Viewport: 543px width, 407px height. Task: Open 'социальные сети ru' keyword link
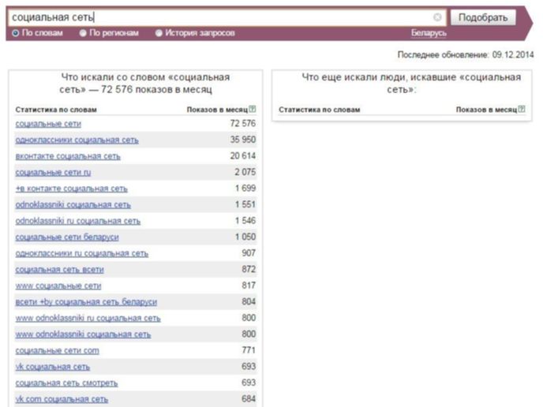coord(53,172)
